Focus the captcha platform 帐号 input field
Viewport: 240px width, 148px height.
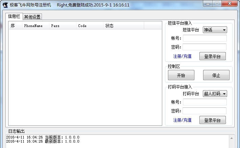[x=205, y=102]
